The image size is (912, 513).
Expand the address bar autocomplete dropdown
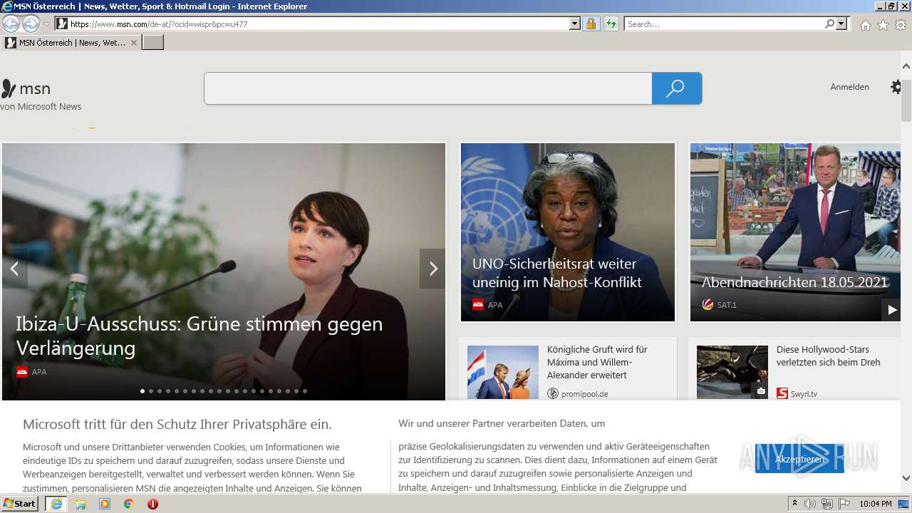point(575,24)
